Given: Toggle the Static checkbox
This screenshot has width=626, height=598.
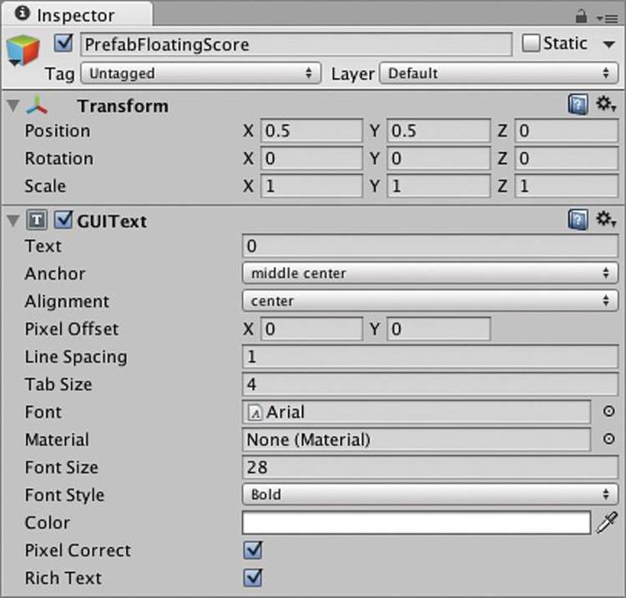Looking at the screenshot, I should click(531, 43).
